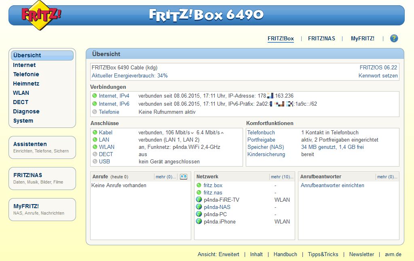
Task: Open LAN link under Anschlüsse
Action: click(104, 140)
